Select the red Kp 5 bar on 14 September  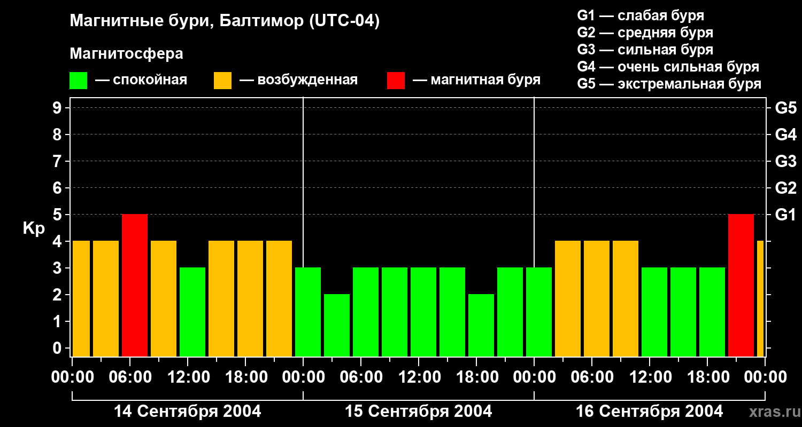tap(135, 285)
